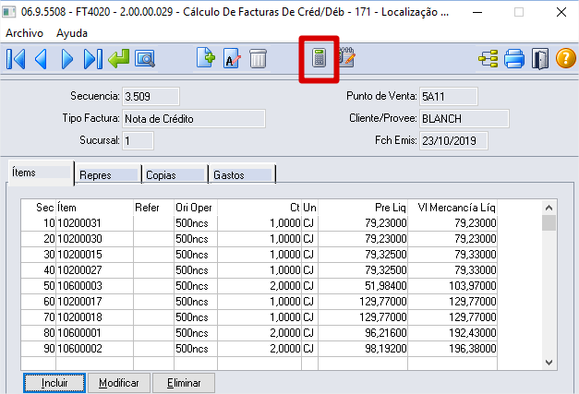Select item row 10600002
Image resolution: width=579 pixels, height=394 pixels.
[259, 349]
